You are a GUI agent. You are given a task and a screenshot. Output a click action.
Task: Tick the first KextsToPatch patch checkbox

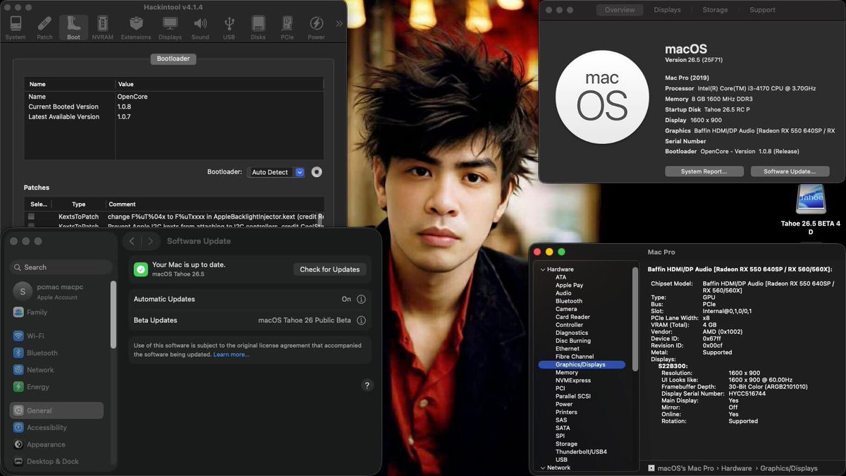(31, 216)
